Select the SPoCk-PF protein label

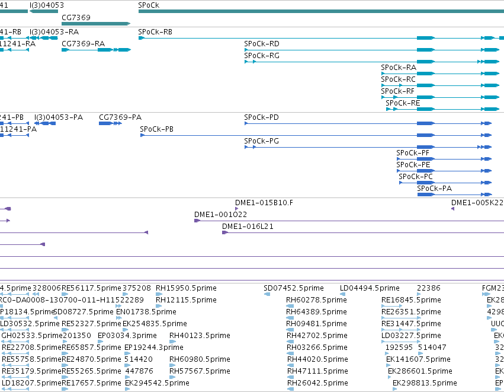pyautogui.click(x=413, y=153)
